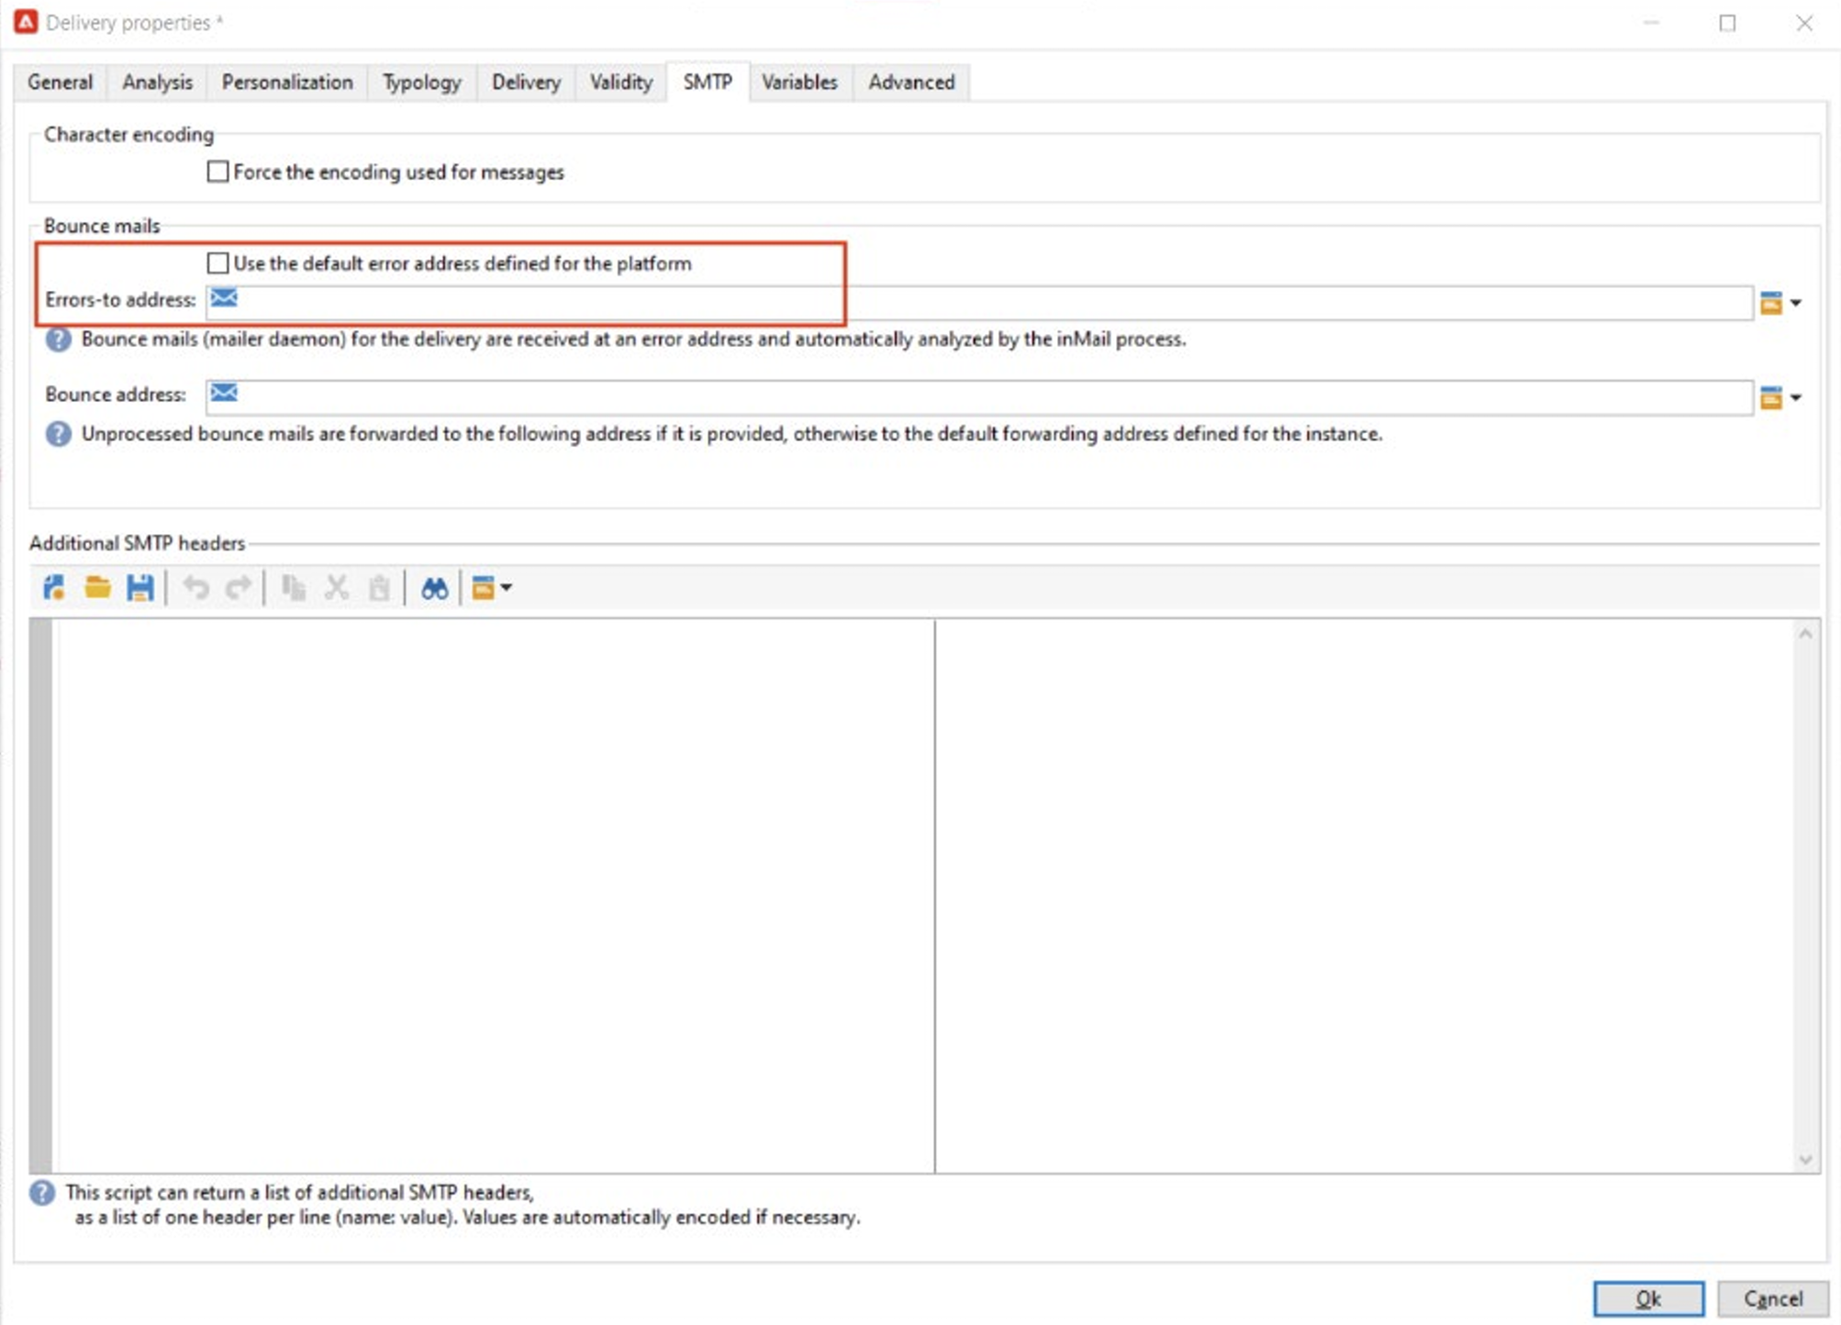Viewport: 1841px width, 1325px height.
Task: Click into the Bounce address input field
Action: [x=991, y=395]
